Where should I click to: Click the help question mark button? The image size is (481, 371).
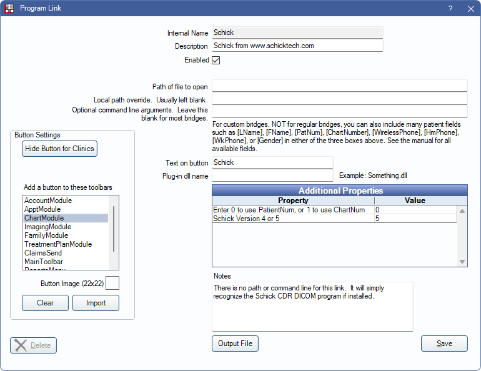pyautogui.click(x=450, y=8)
